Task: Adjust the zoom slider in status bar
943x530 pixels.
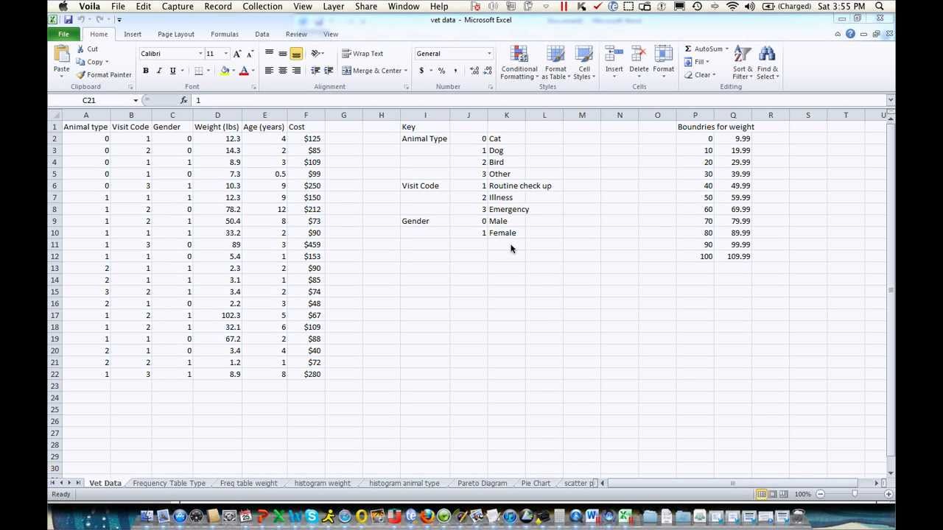Action: click(855, 495)
